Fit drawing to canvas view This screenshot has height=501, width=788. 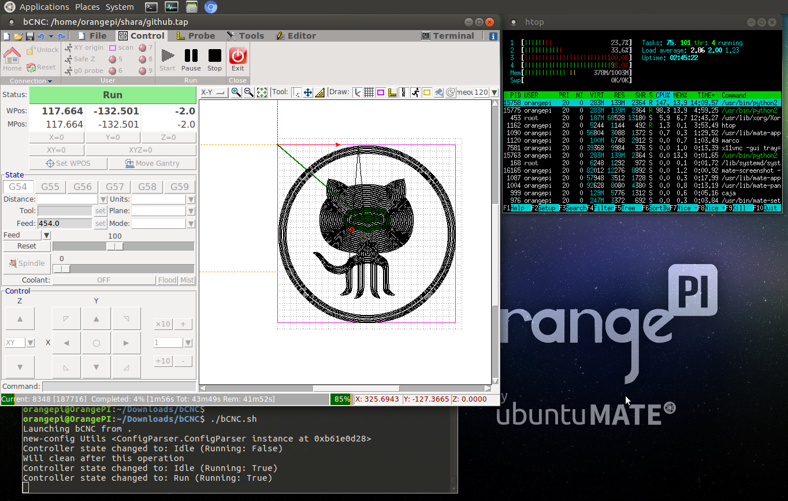[x=262, y=92]
